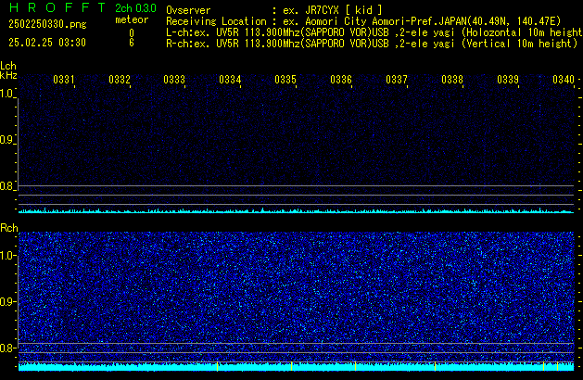Click the meteor count label
583x380 pixels.
[x=132, y=19]
